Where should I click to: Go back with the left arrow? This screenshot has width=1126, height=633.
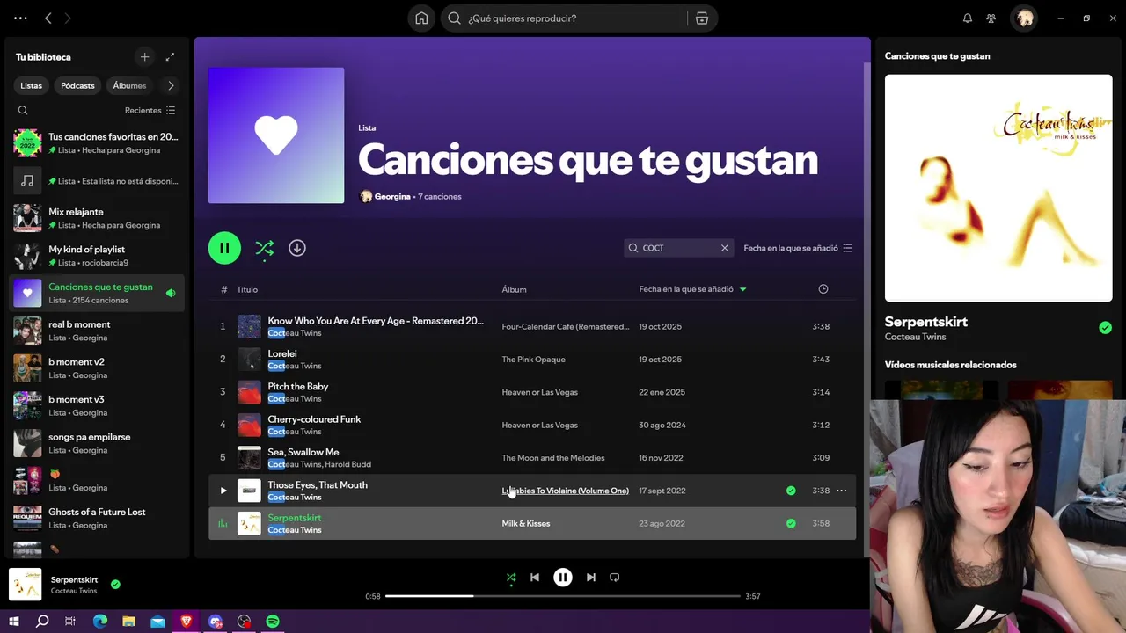48,18
